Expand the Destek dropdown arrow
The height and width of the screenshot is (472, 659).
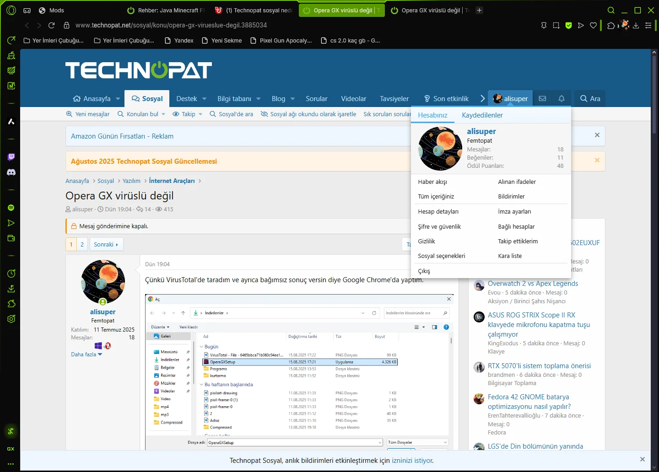205,99
